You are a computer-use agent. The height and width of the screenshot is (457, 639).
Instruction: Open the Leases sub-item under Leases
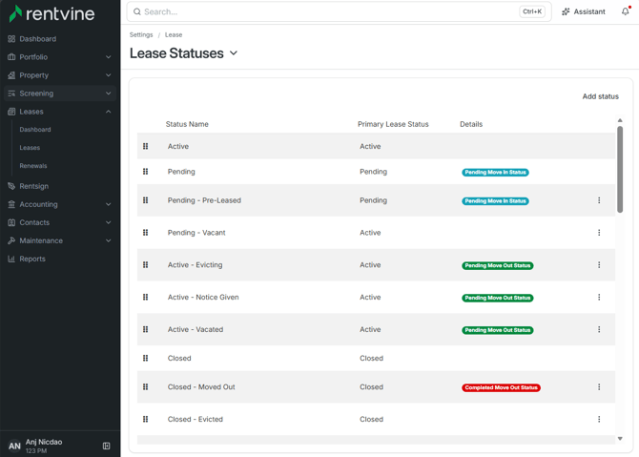click(x=30, y=148)
